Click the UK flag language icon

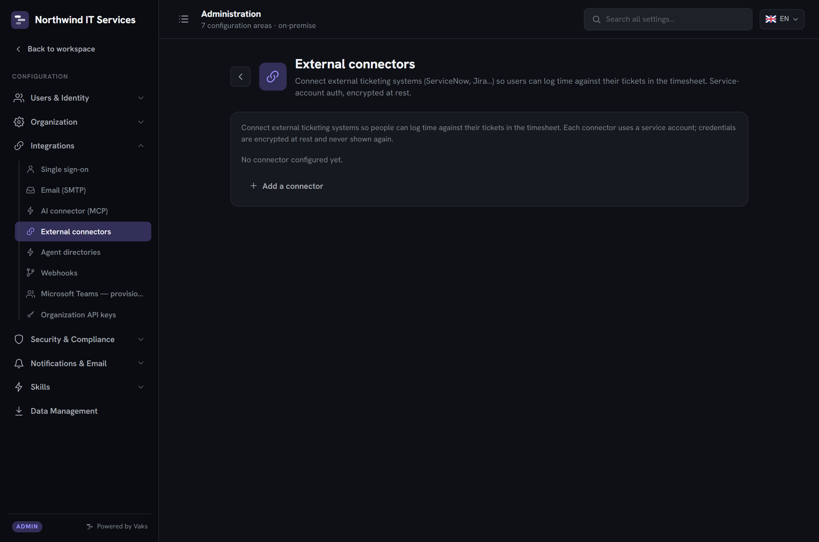click(x=771, y=19)
